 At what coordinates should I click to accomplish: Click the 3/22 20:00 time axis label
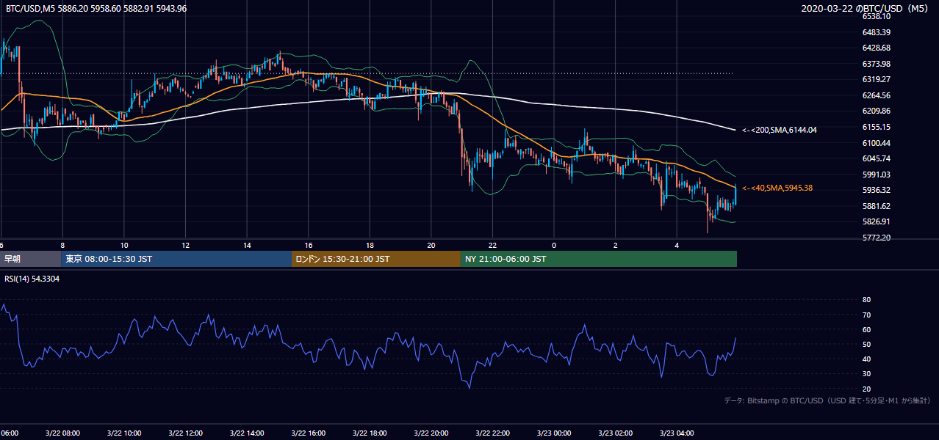click(x=431, y=433)
